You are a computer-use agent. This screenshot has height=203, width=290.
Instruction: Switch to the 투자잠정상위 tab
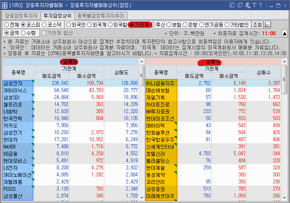(x=58, y=16)
